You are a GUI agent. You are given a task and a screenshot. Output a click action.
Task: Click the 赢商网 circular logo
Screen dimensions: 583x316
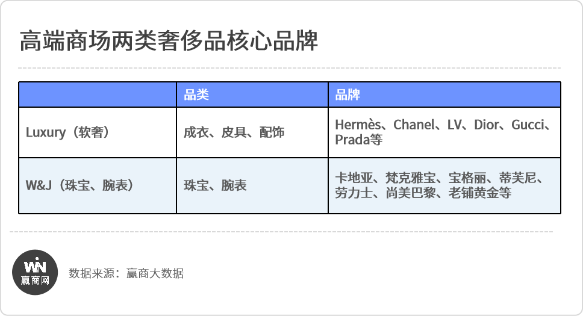(35, 273)
